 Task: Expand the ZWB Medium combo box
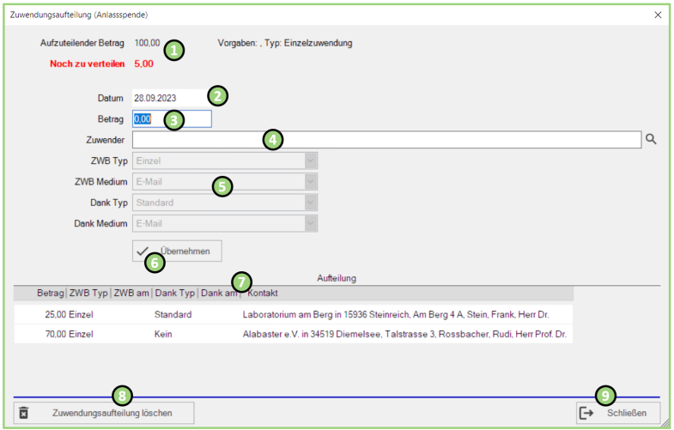click(311, 181)
